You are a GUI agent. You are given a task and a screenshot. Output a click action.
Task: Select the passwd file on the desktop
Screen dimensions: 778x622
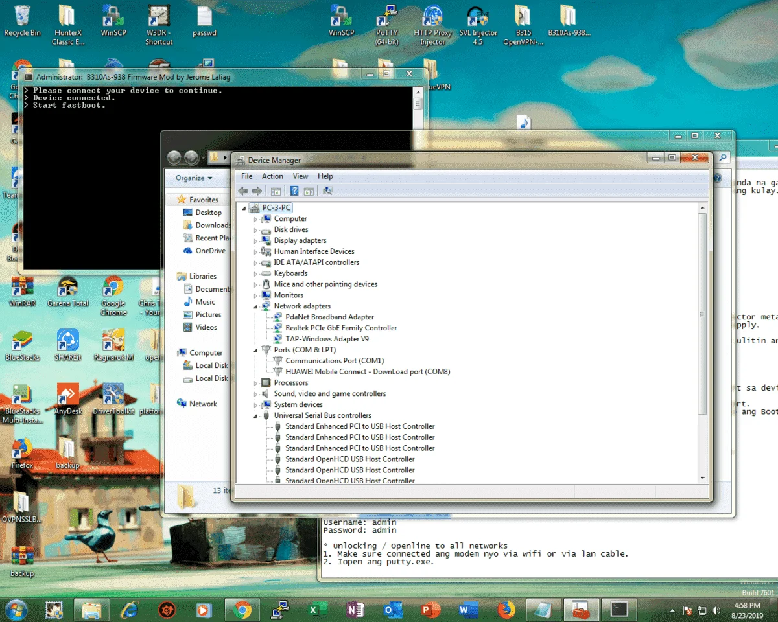[x=204, y=21]
